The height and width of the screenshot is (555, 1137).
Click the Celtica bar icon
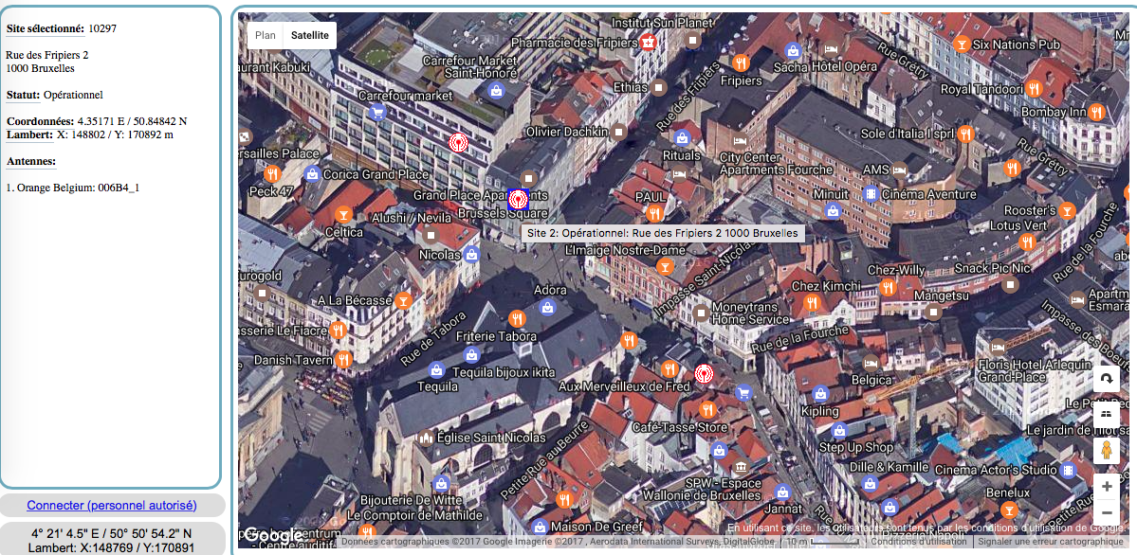(343, 214)
